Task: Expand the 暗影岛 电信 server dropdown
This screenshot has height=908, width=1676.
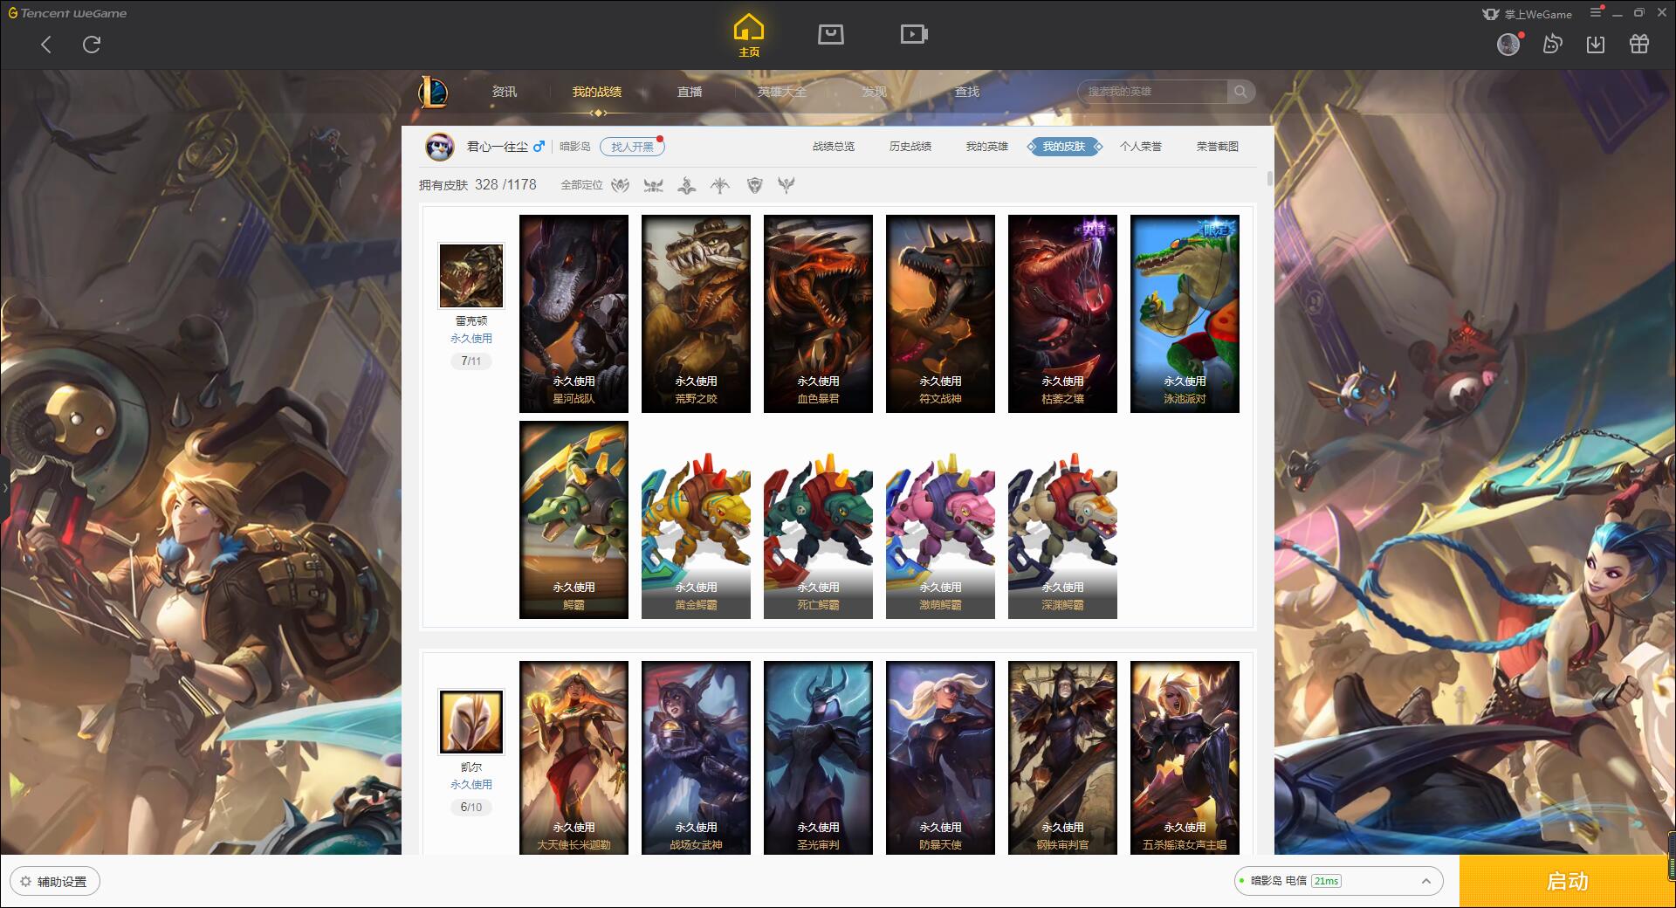Action: click(1338, 881)
